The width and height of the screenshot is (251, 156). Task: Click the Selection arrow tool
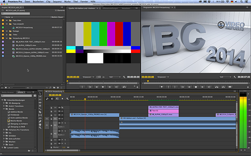40,93
